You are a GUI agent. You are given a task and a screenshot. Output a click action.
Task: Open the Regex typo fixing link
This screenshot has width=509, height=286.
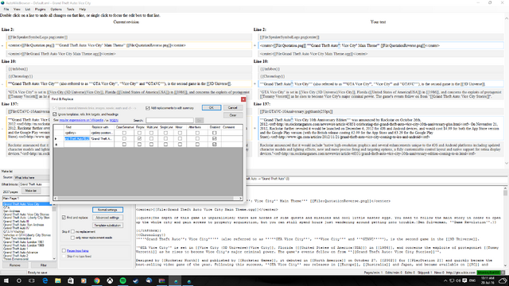point(78,251)
